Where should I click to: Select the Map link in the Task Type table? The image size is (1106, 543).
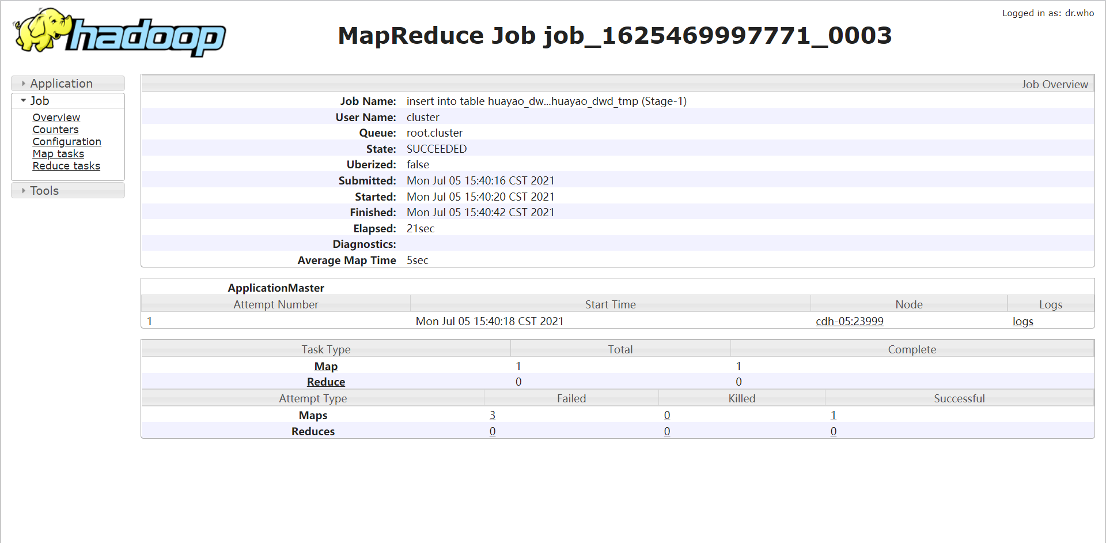(325, 366)
